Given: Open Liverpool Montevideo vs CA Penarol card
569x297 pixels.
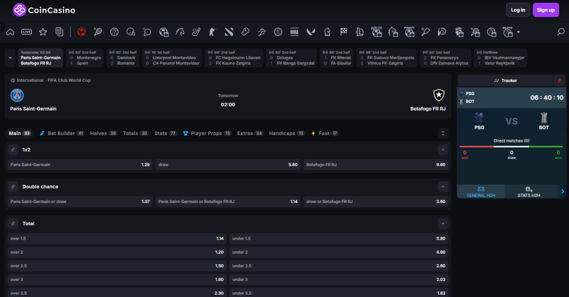Looking at the screenshot, I should tap(172, 58).
